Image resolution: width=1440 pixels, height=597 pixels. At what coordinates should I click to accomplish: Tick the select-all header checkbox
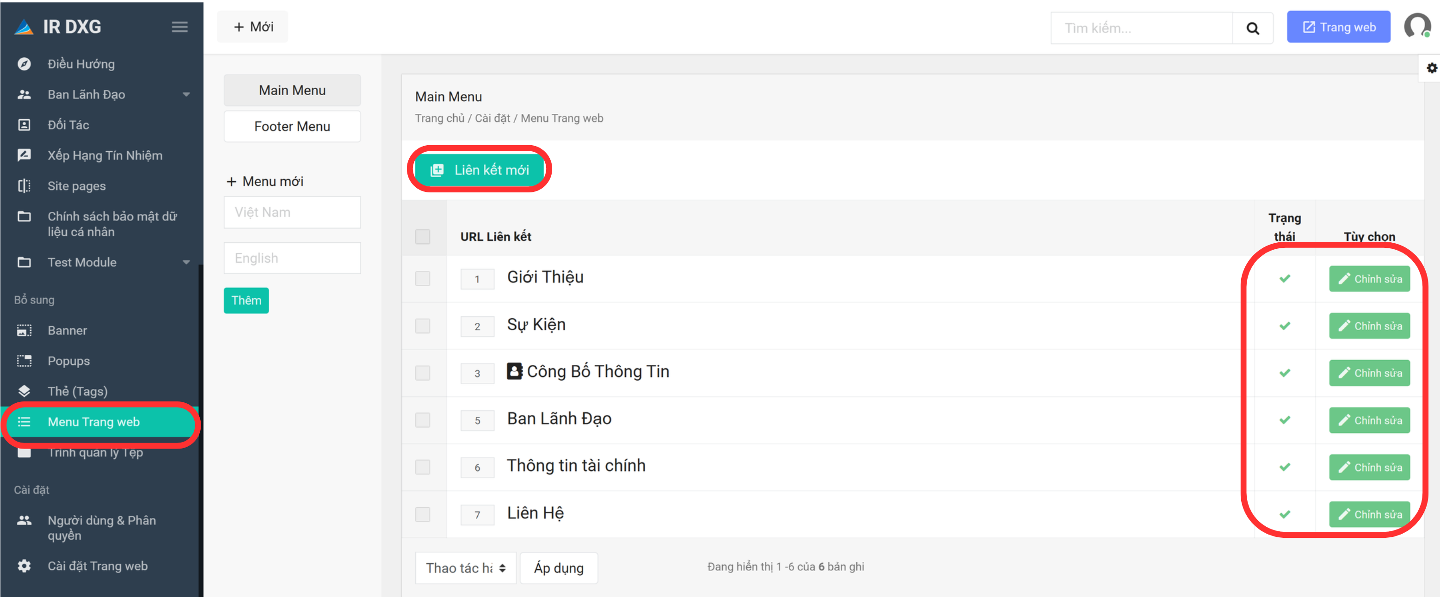click(x=423, y=236)
